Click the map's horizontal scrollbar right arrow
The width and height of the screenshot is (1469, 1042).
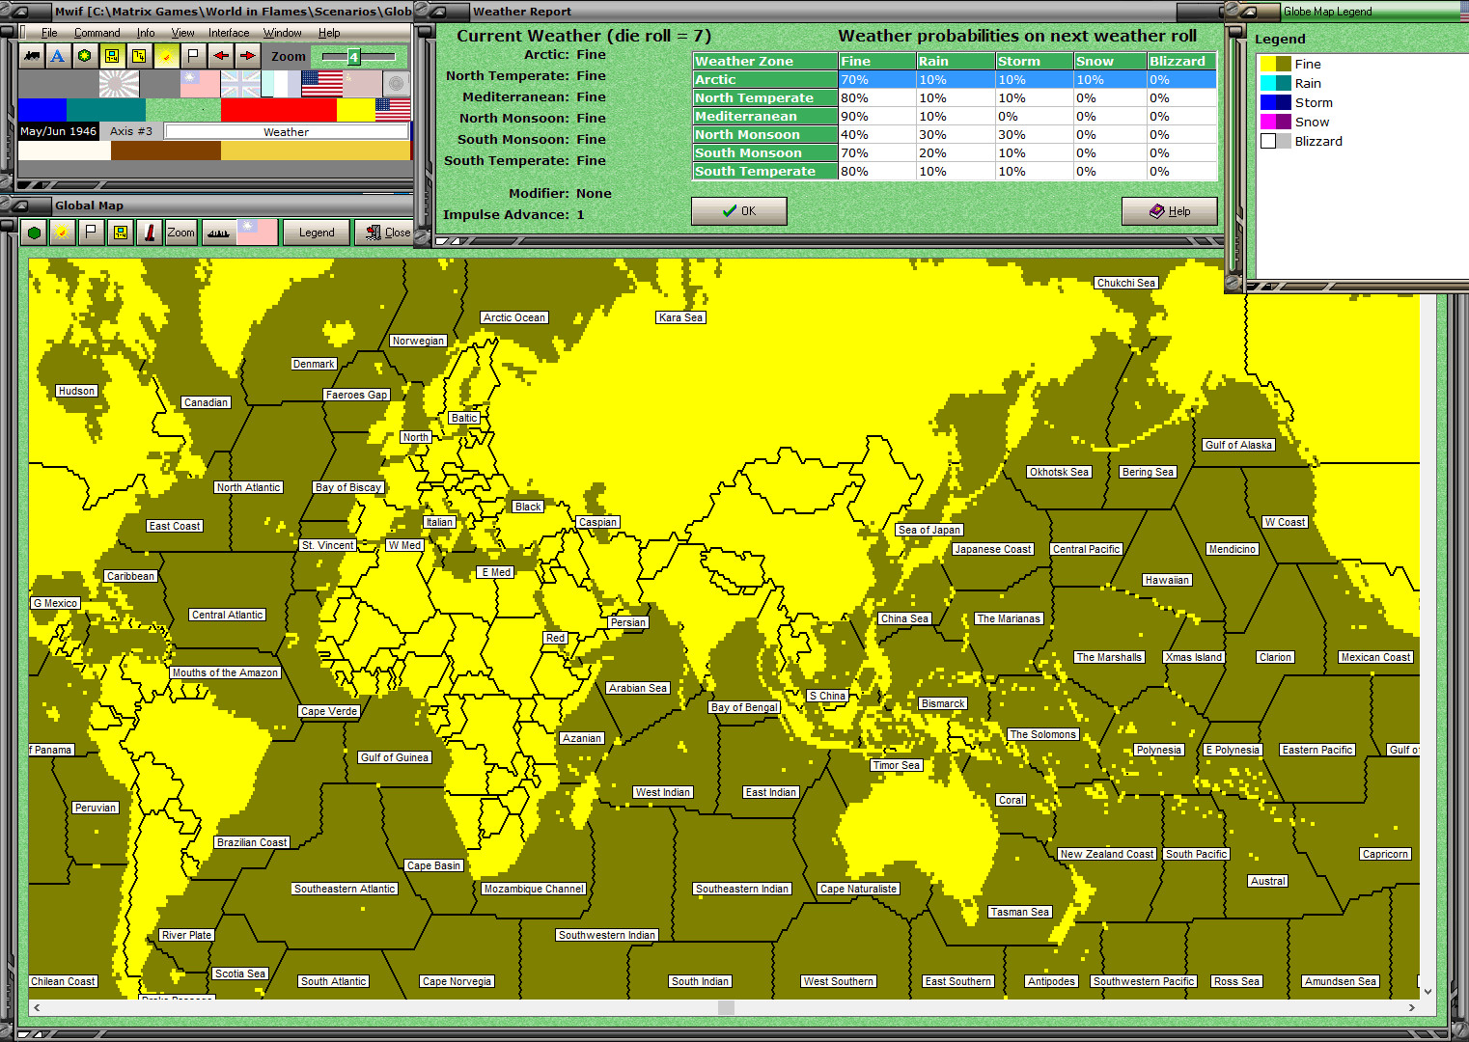(x=1411, y=1007)
